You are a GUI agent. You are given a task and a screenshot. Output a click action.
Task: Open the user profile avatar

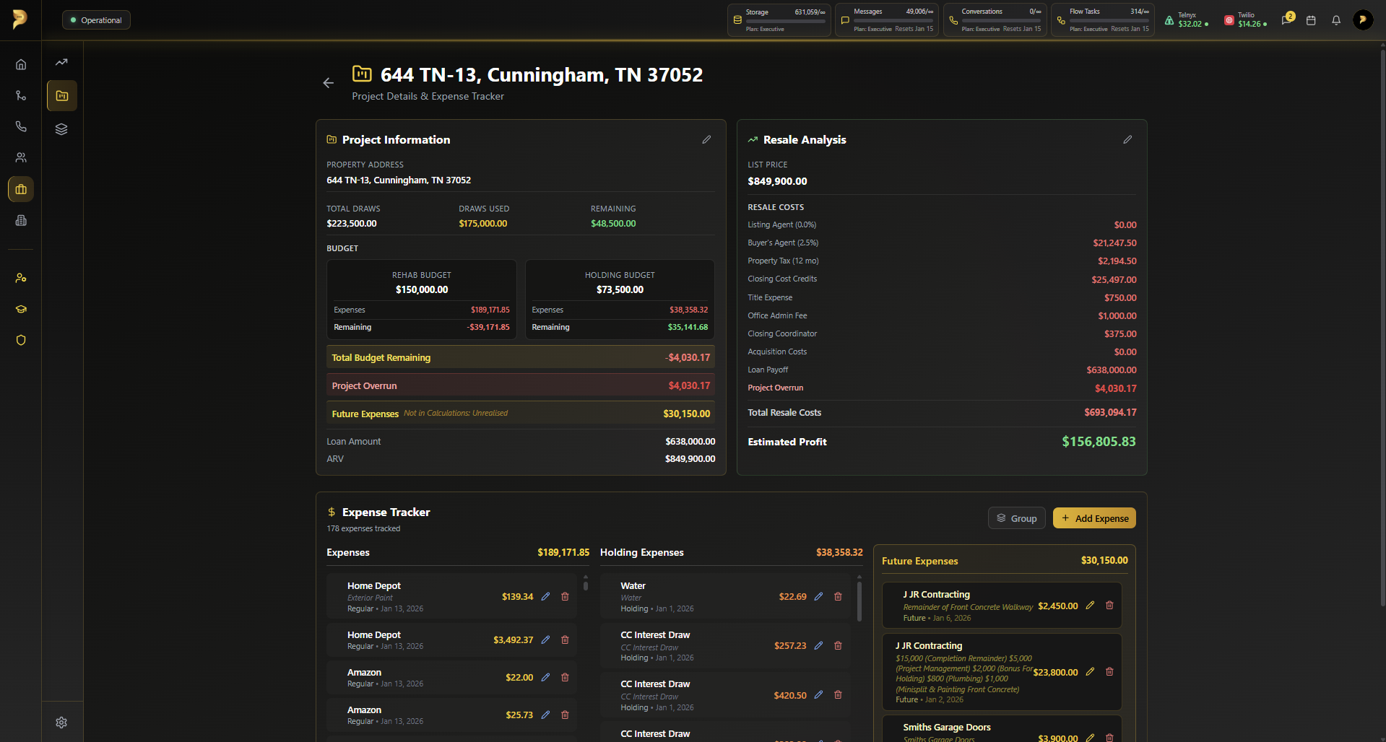1362,20
